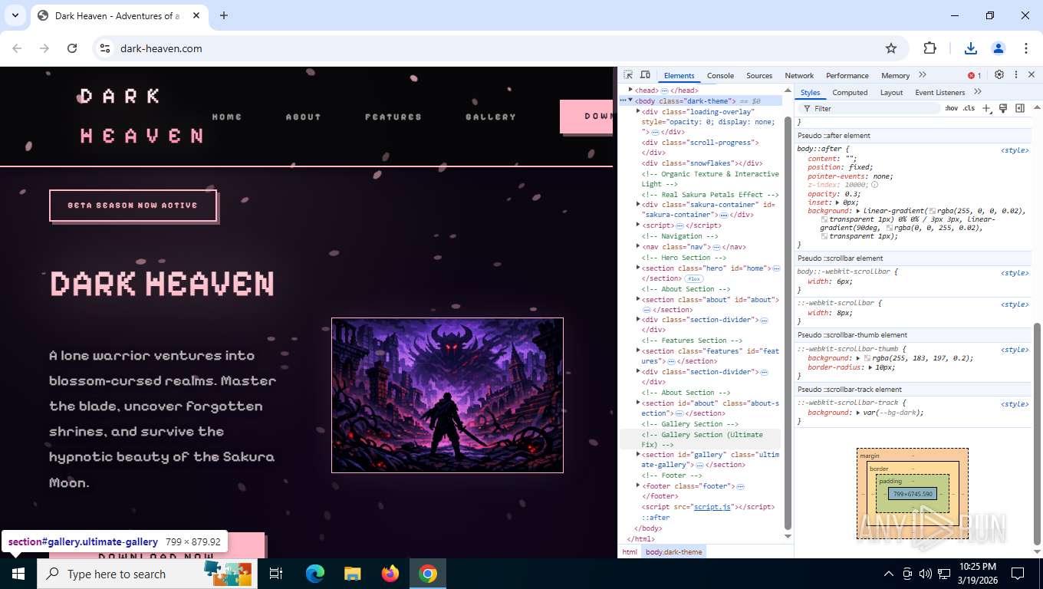Click the Beta Season Now Active button
Screen dimensions: 1043x589
click(x=133, y=206)
